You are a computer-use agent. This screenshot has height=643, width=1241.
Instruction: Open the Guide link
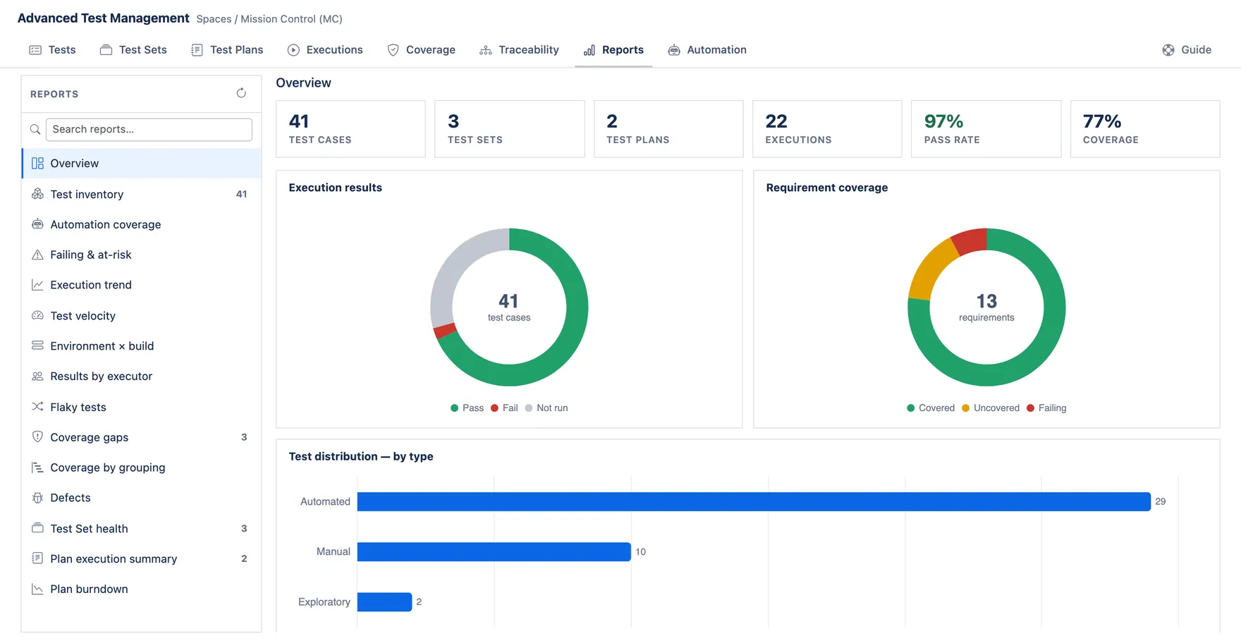pyautogui.click(x=1187, y=50)
